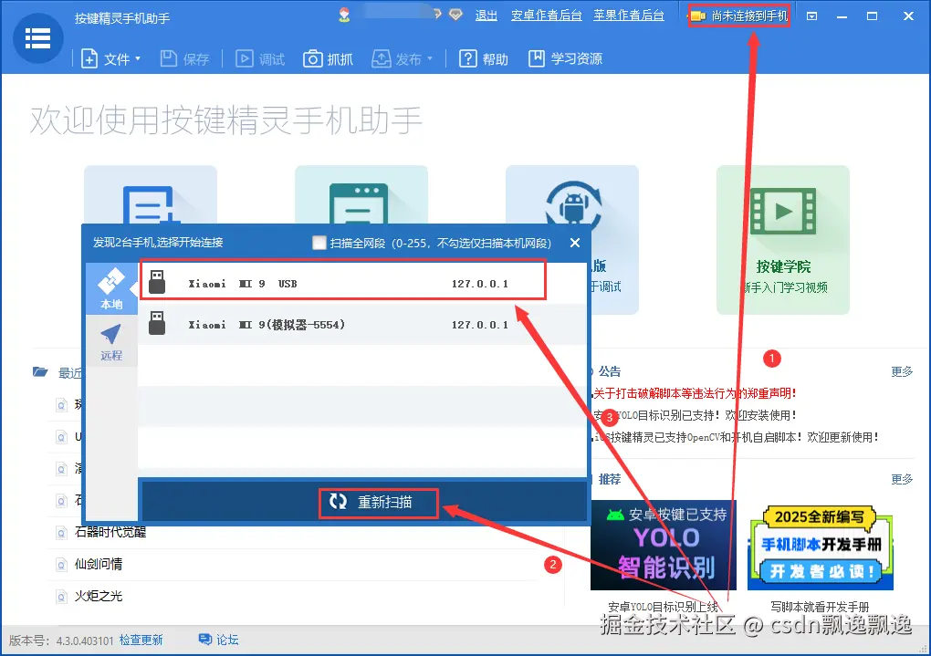Image resolution: width=931 pixels, height=656 pixels.
Task: Click 更多 next to 公告
Action: pyautogui.click(x=902, y=371)
